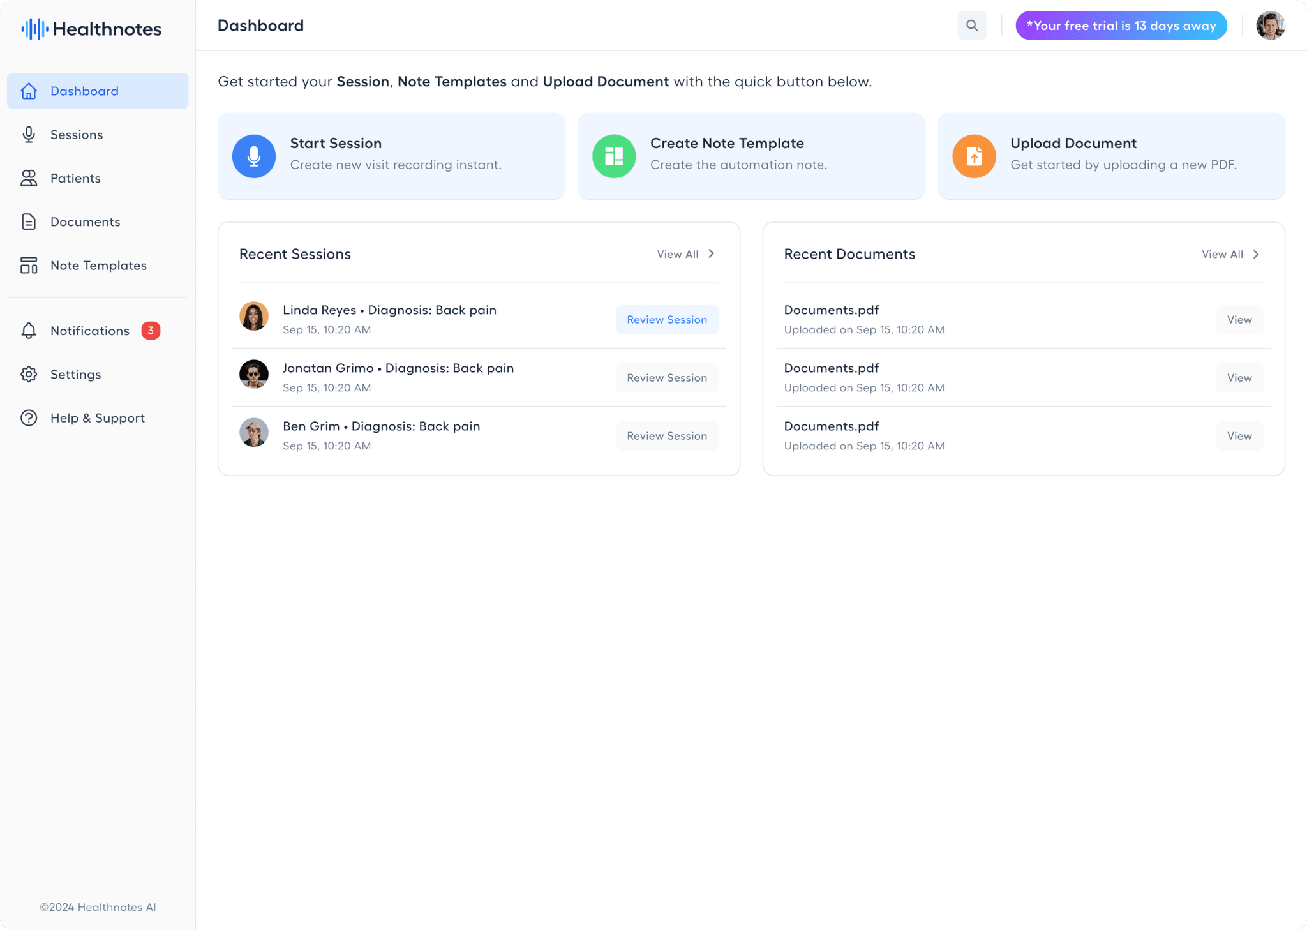Click the free trial banner
This screenshot has width=1307, height=930.
tap(1121, 26)
